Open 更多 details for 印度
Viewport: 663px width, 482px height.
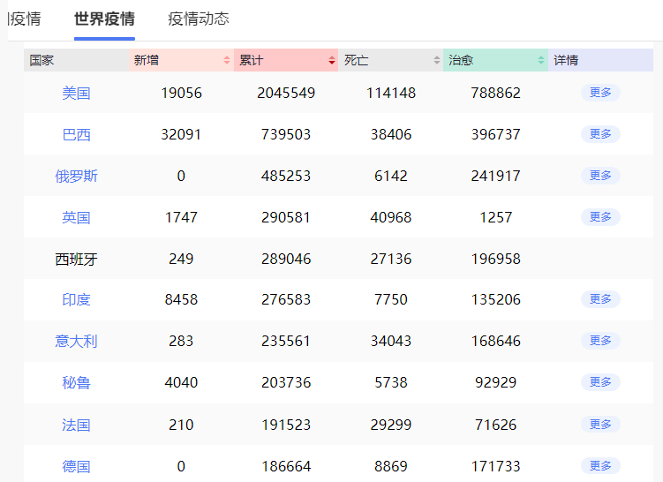600,299
